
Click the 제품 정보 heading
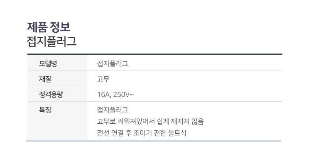[49, 27]
